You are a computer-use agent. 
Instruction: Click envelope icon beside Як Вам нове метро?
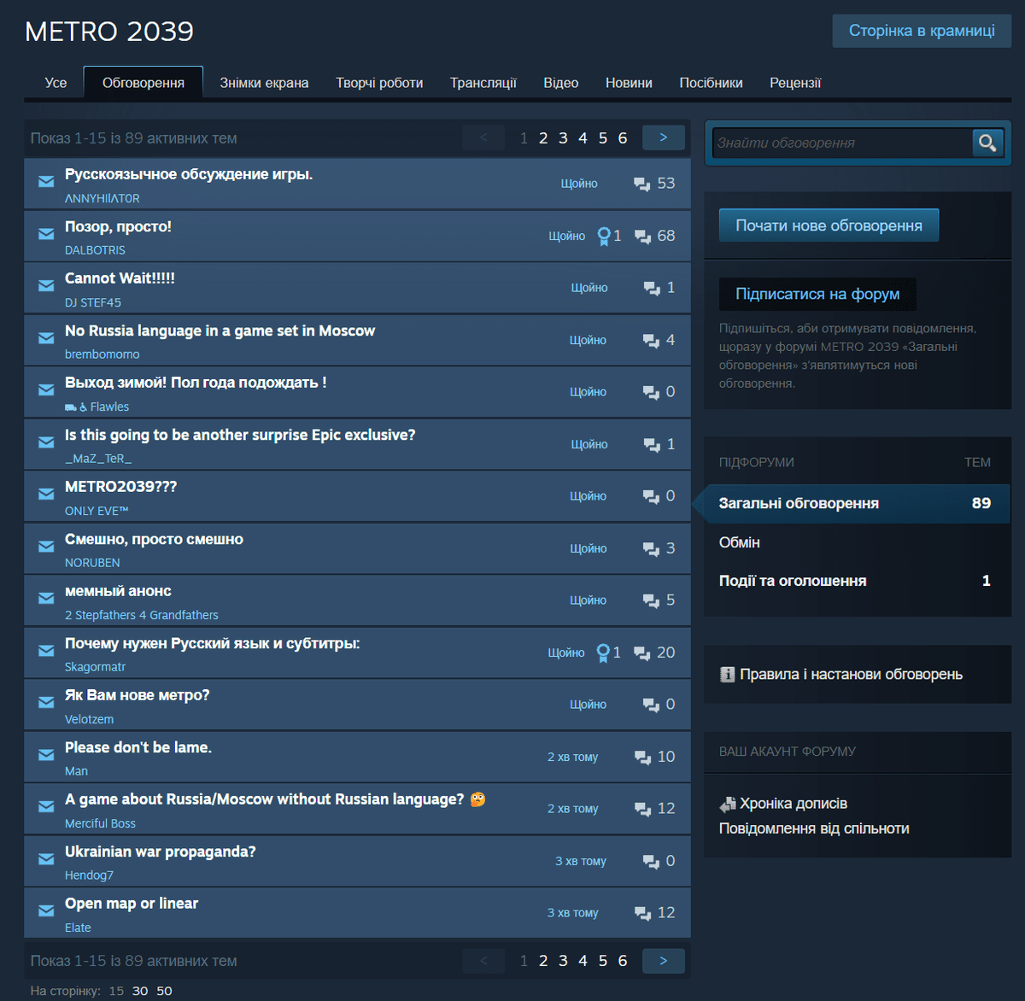pyautogui.click(x=46, y=703)
